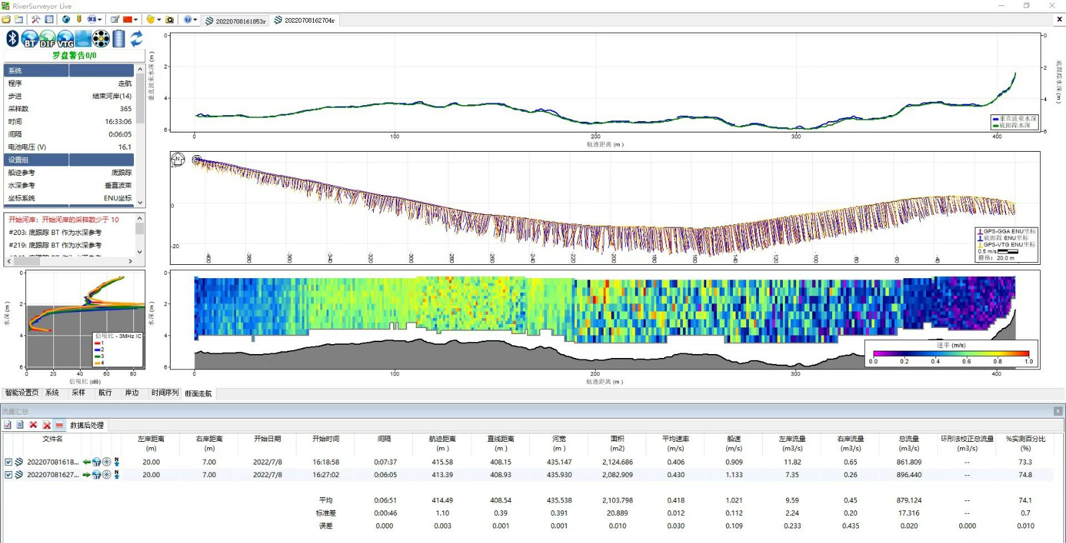Select the VTG globe icon

tap(65, 39)
